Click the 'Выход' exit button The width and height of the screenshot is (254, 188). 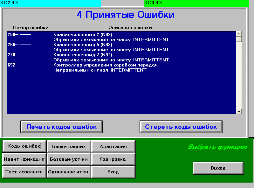click(218, 168)
